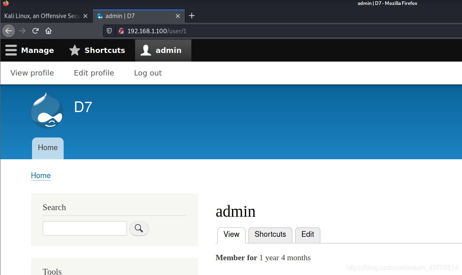
Task: Click the insecure connection padlock icon
Action: tap(121, 31)
